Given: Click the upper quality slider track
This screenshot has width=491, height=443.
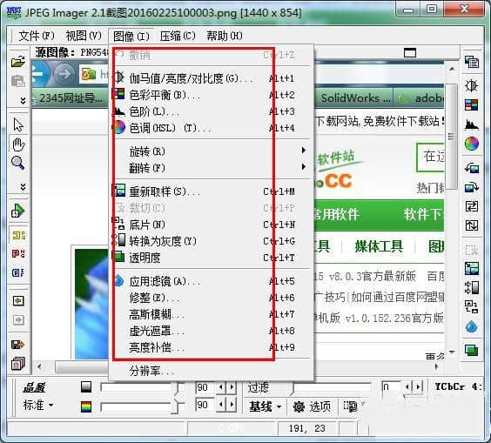Looking at the screenshot, I should (138, 387).
